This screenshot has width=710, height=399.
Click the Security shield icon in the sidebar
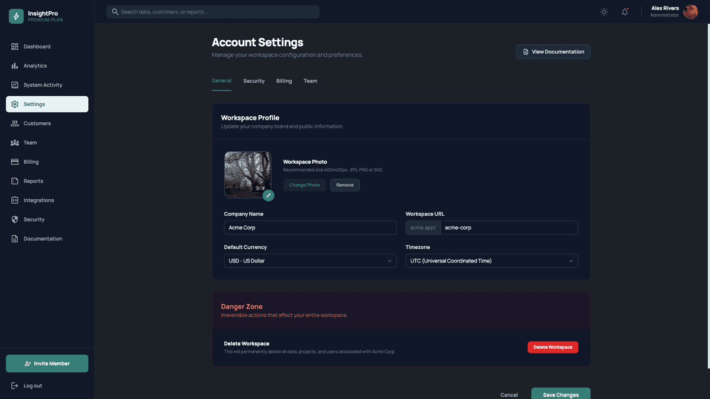point(14,219)
